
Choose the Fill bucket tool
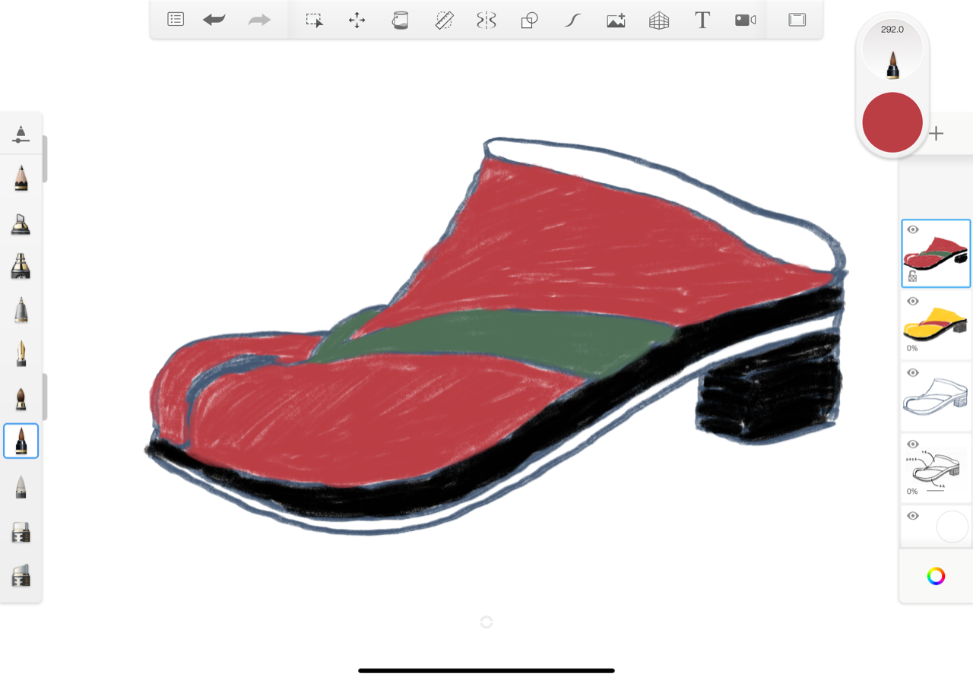coord(400,21)
